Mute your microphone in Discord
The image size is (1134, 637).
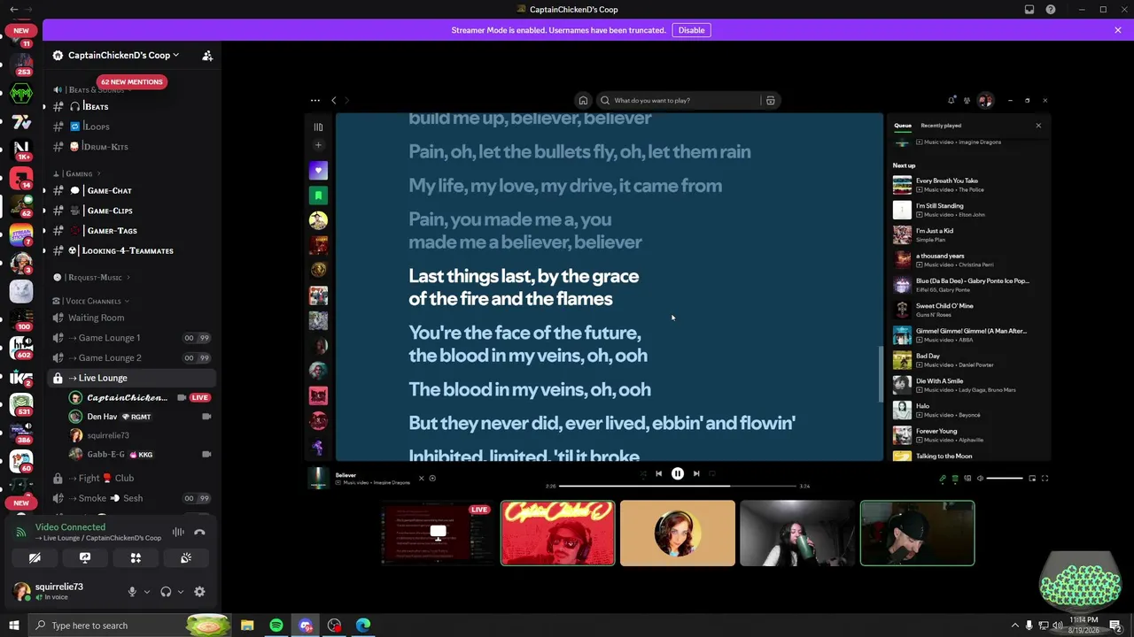tap(132, 591)
